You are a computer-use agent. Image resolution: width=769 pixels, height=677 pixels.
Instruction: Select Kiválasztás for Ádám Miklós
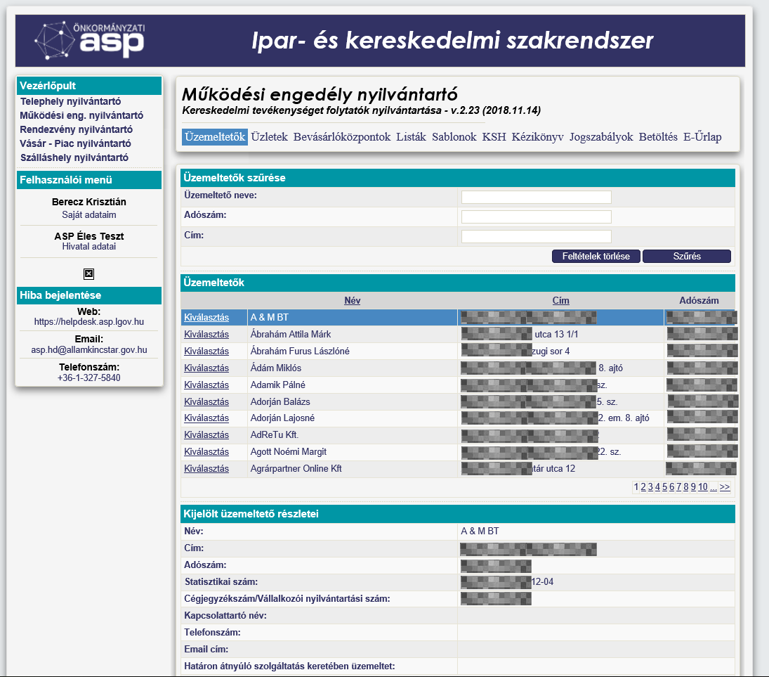(206, 368)
